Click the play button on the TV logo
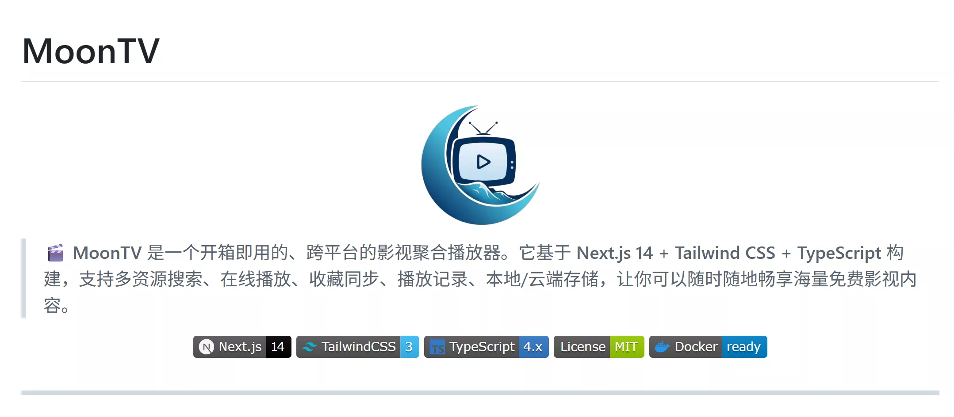 click(483, 162)
